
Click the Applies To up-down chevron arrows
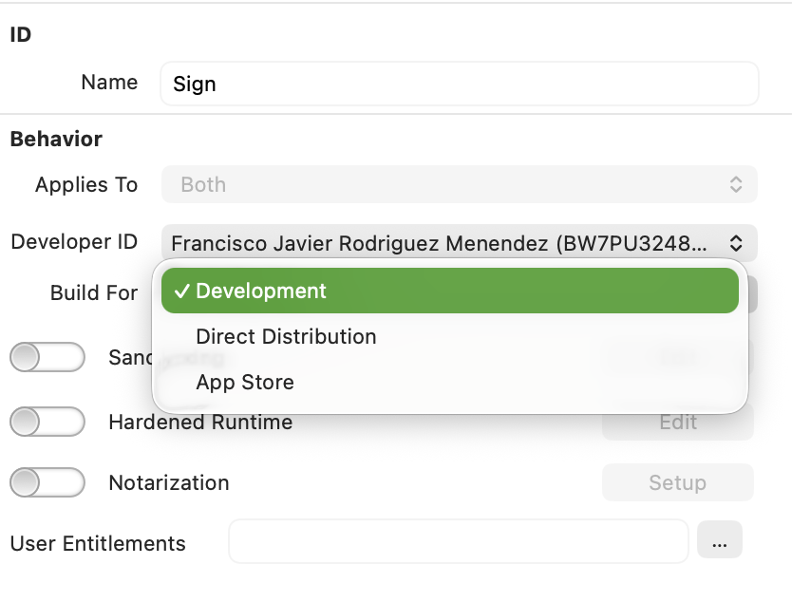point(736,184)
